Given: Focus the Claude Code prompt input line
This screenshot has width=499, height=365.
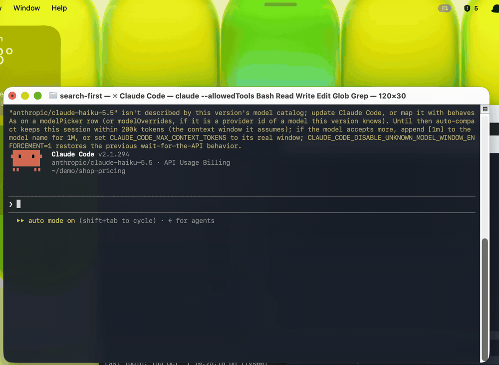Looking at the screenshot, I should (242, 204).
